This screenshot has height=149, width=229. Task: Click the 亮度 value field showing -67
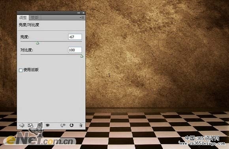(x=75, y=37)
